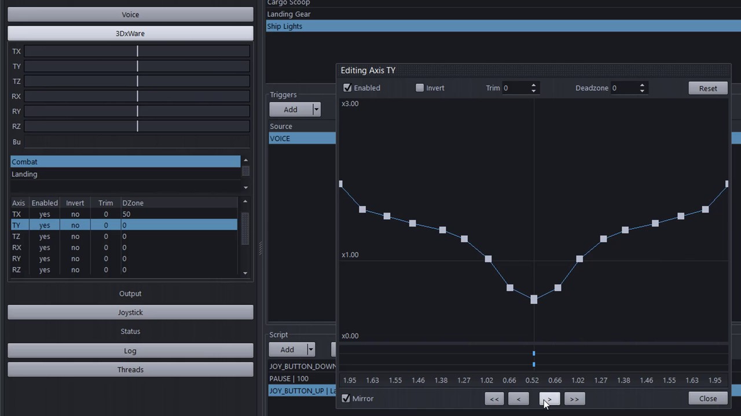This screenshot has width=741, height=416.
Task: Open the Threads status panel
Action: (130, 370)
